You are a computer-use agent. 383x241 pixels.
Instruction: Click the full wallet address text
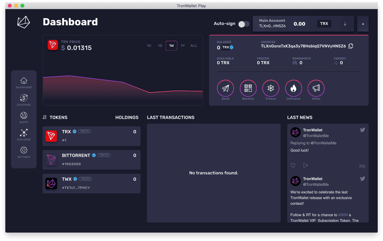click(303, 46)
